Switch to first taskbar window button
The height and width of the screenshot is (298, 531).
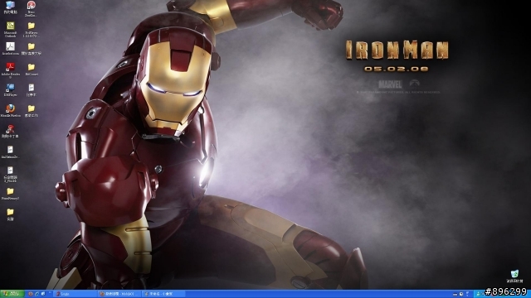[75, 294]
